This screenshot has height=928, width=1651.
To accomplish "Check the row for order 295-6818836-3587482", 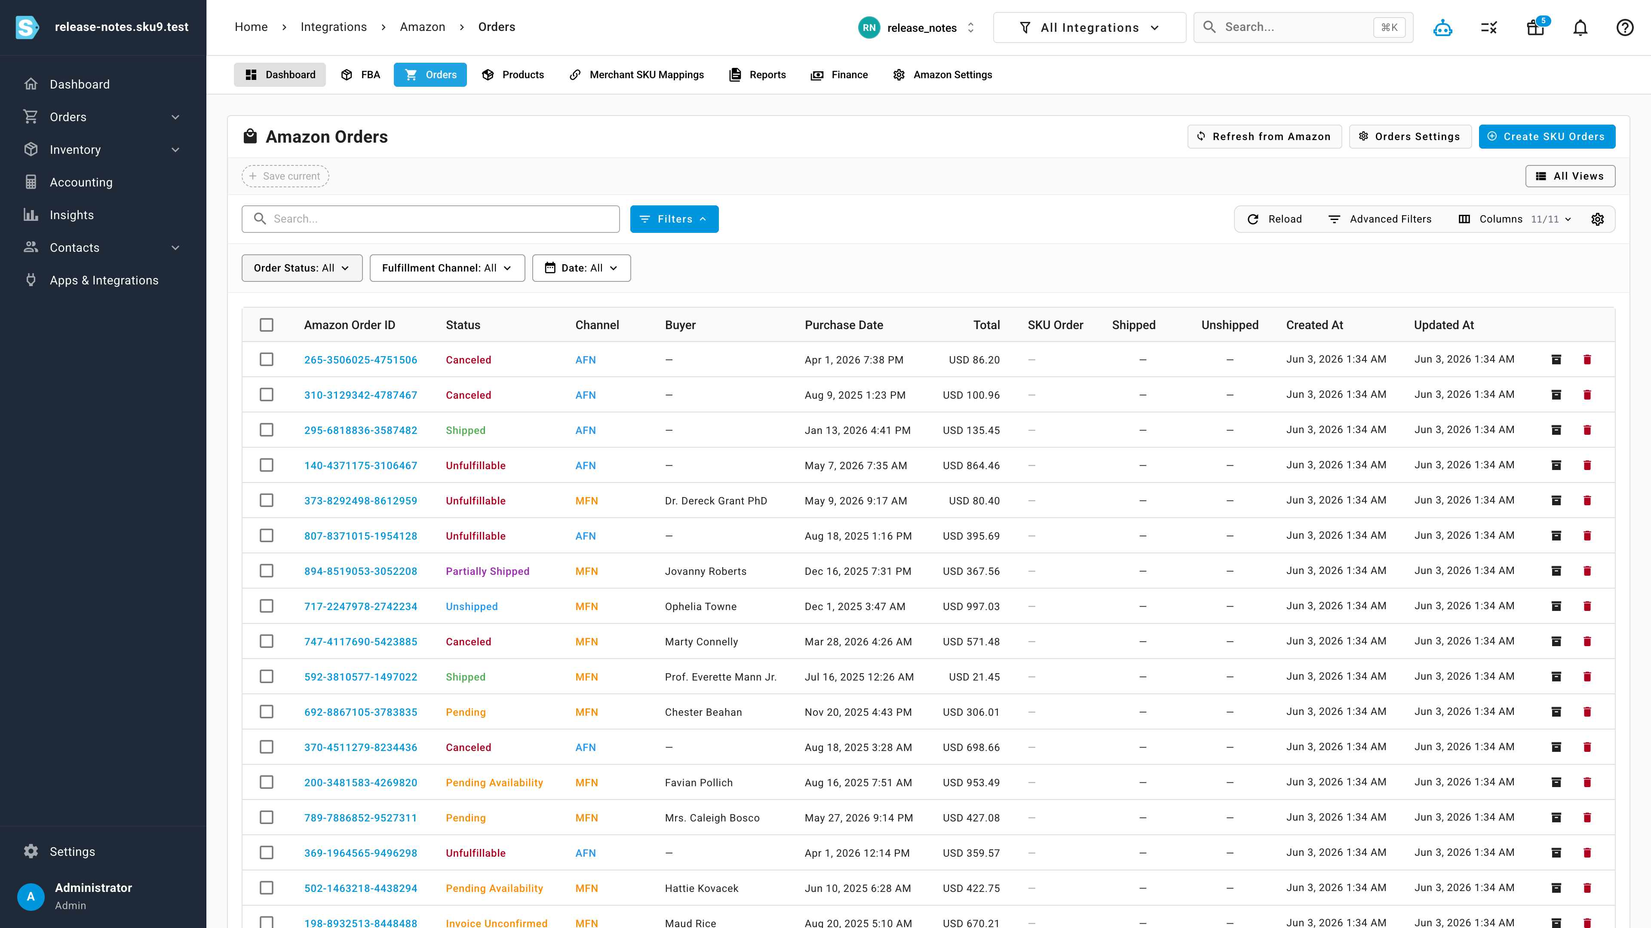I will tap(267, 430).
